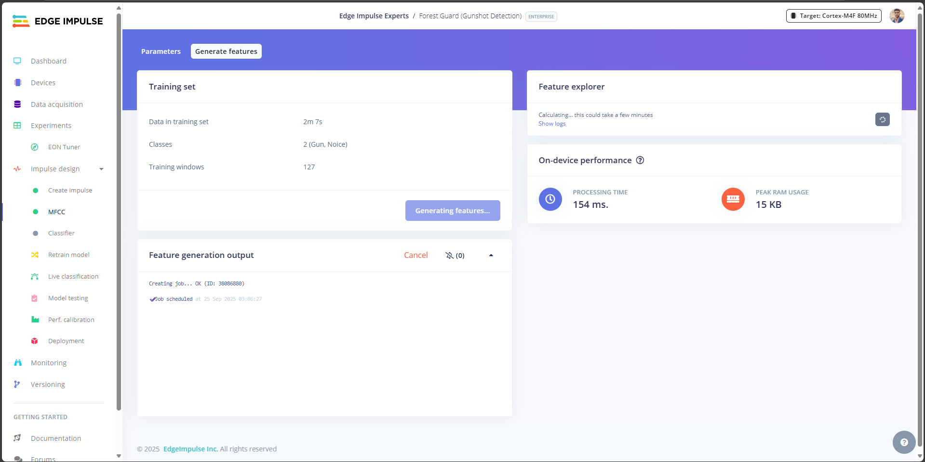Click the Show logs link
Viewport: 925px width, 462px height.
pyautogui.click(x=552, y=124)
